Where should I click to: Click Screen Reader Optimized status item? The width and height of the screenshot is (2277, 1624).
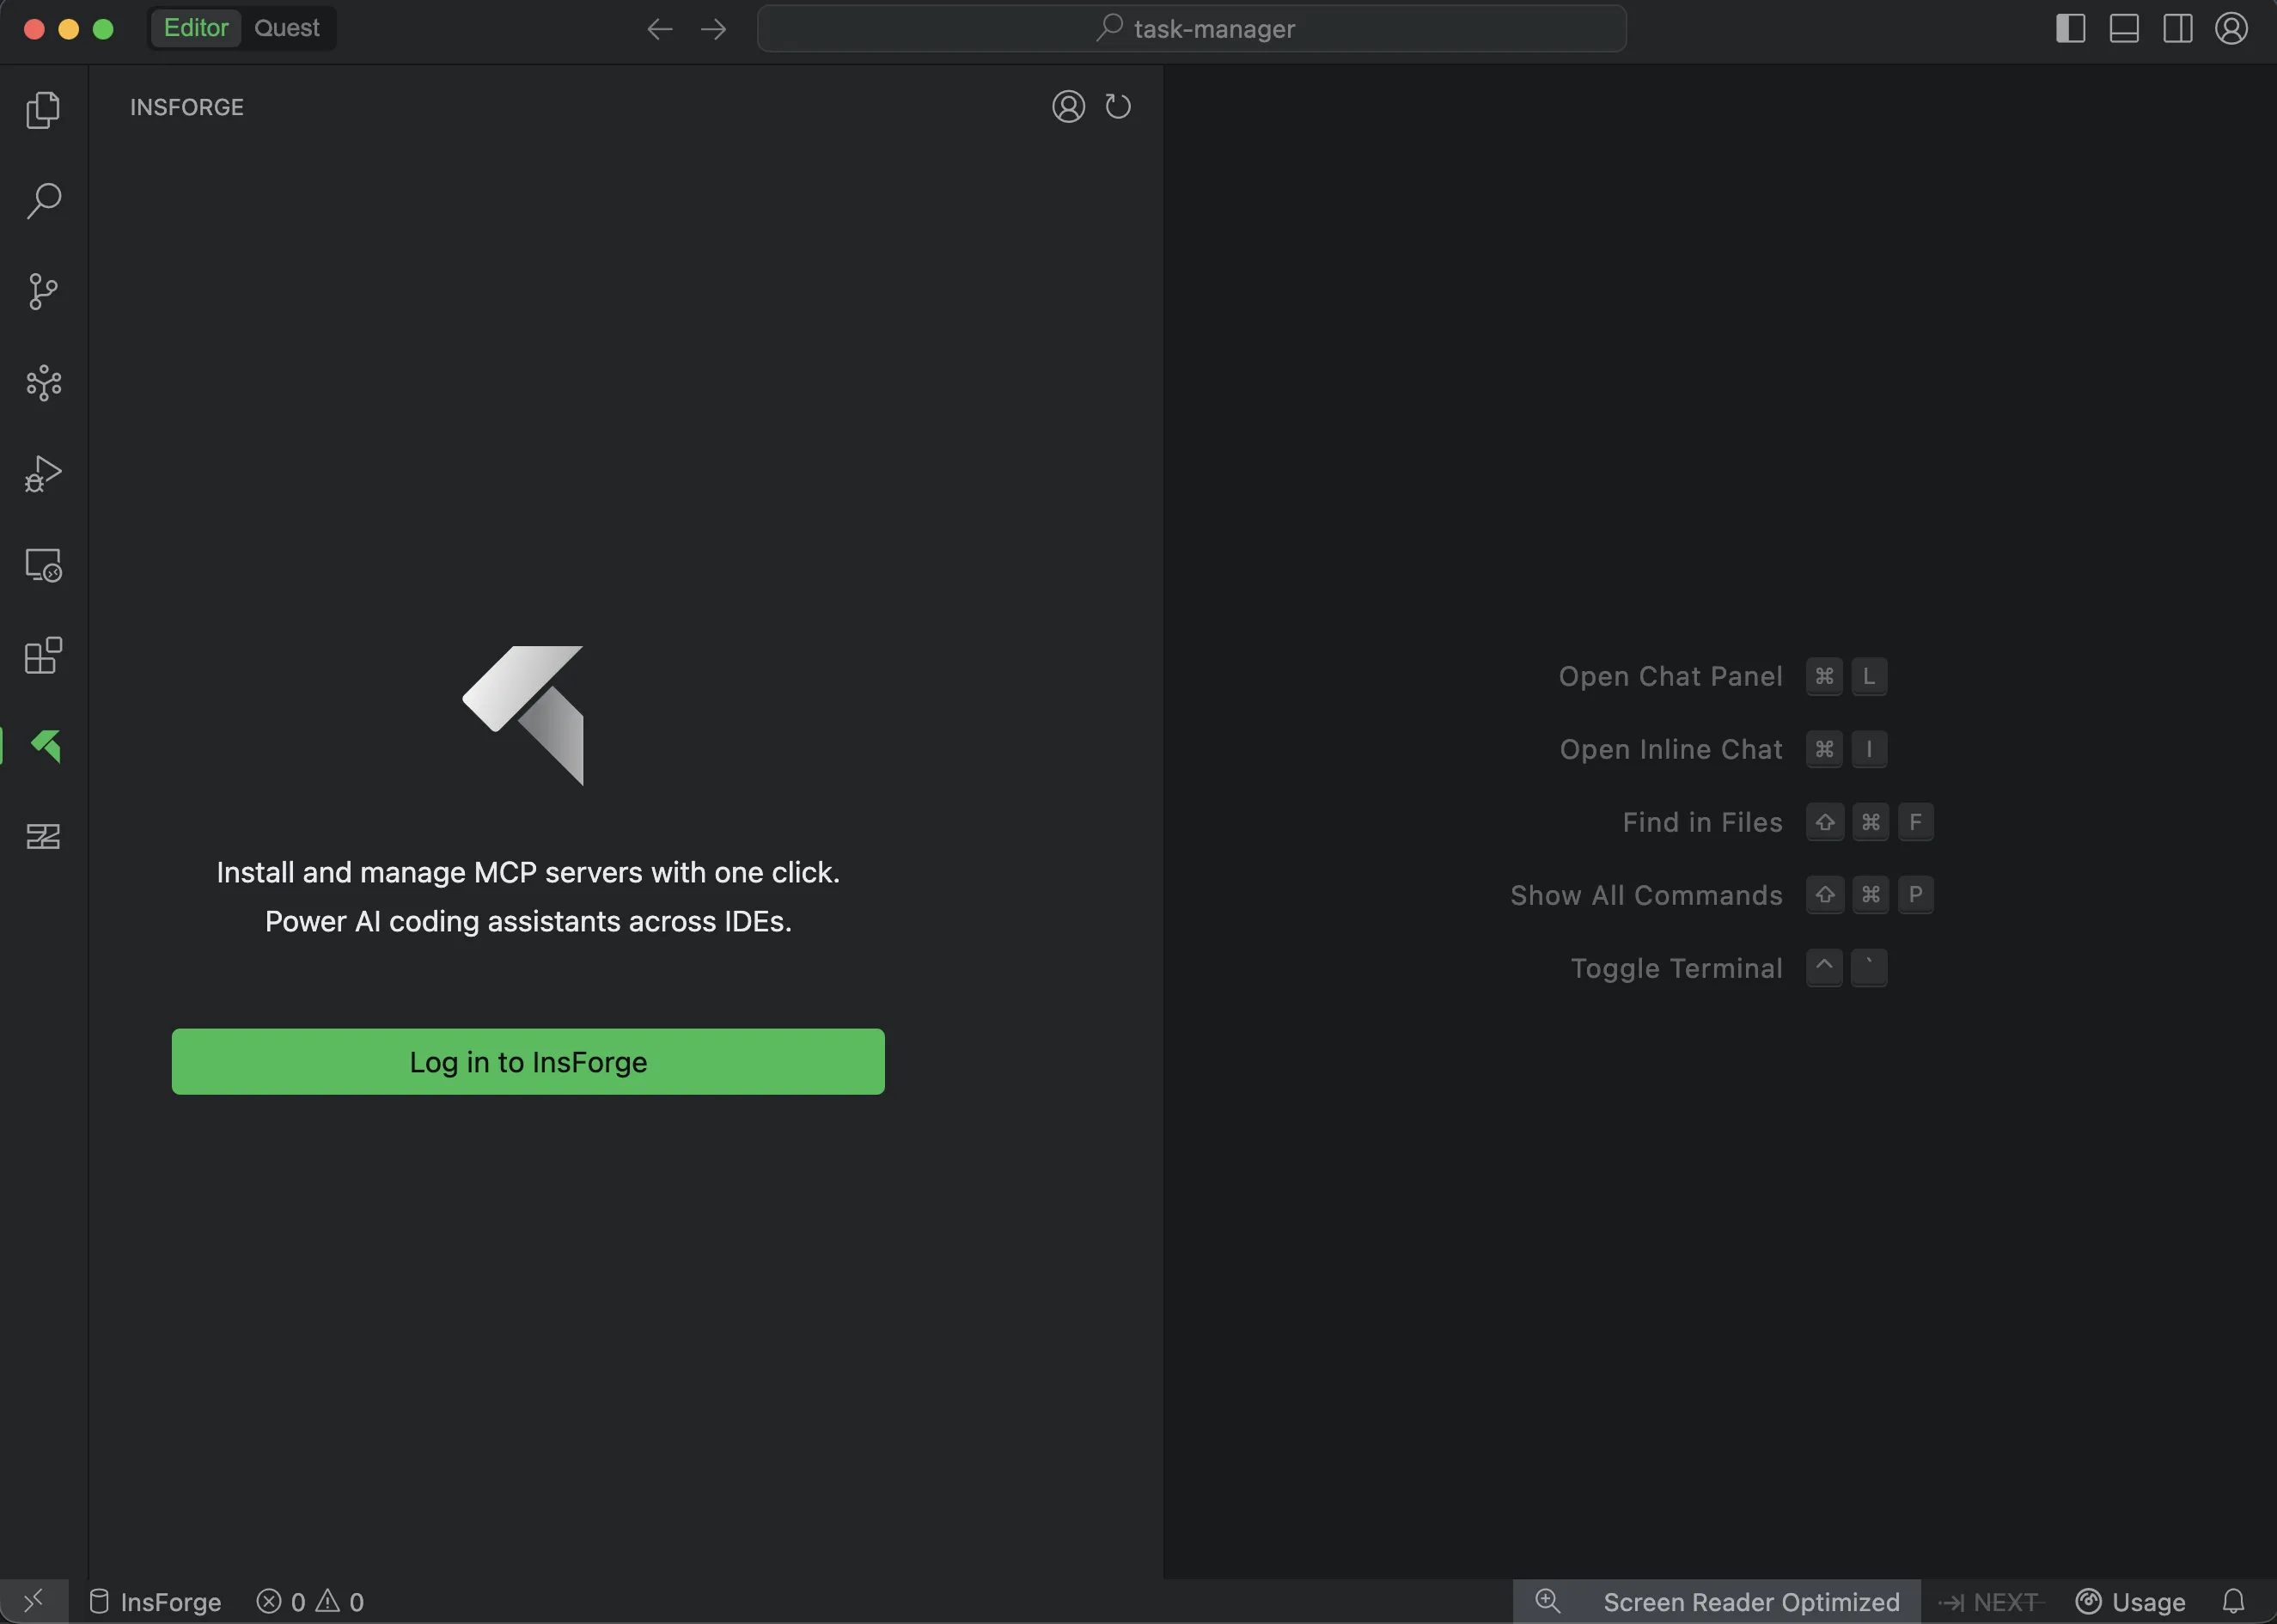(1751, 1602)
